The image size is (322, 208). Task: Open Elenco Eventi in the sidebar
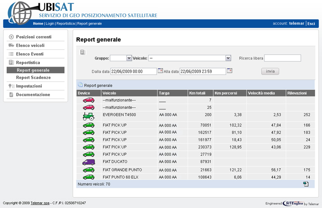pos(30,54)
